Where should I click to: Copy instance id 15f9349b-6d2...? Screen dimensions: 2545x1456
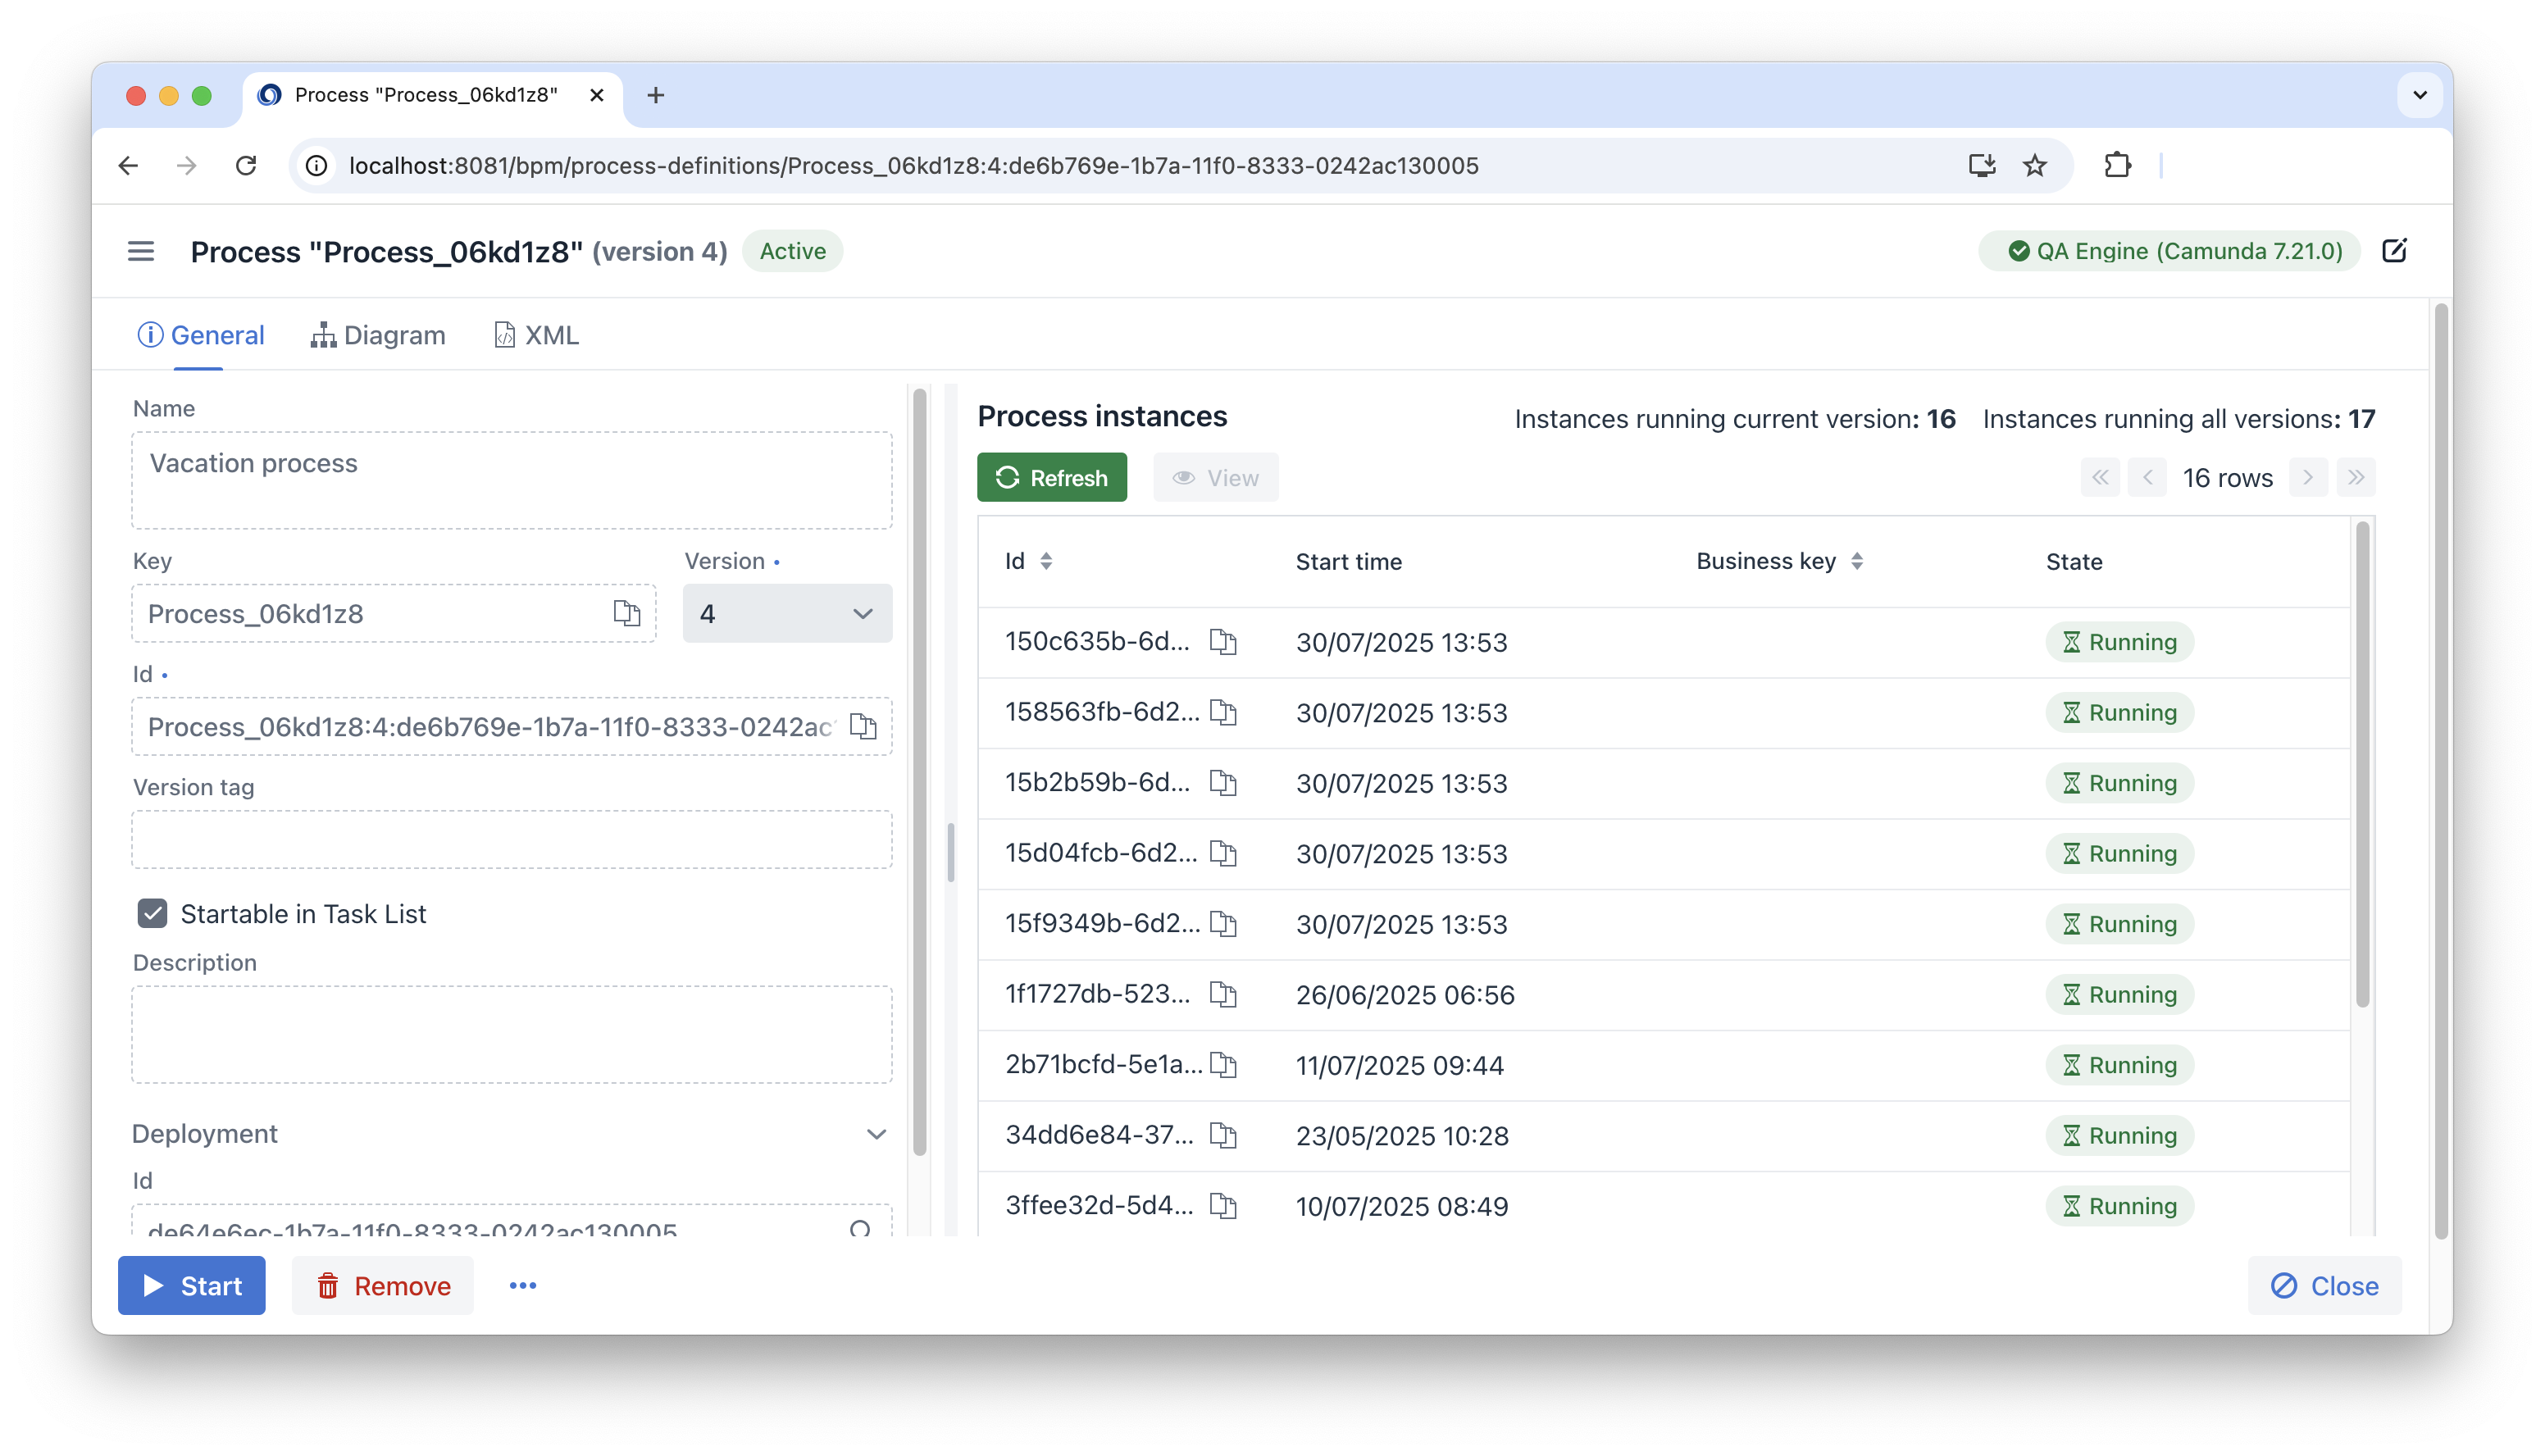[1223, 923]
